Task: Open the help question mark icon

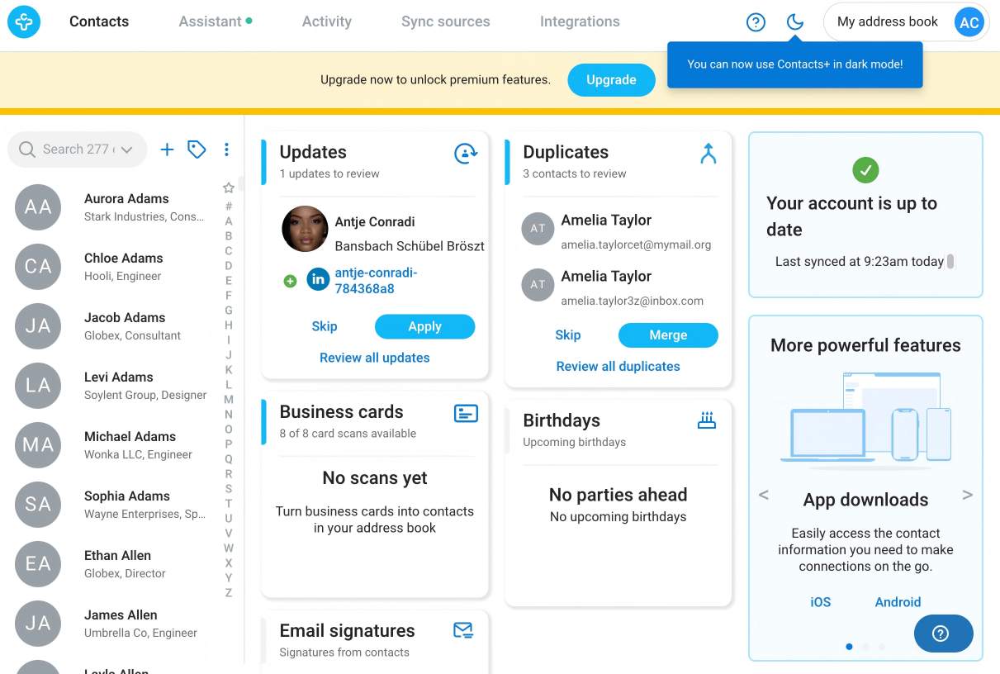Action: coord(756,22)
